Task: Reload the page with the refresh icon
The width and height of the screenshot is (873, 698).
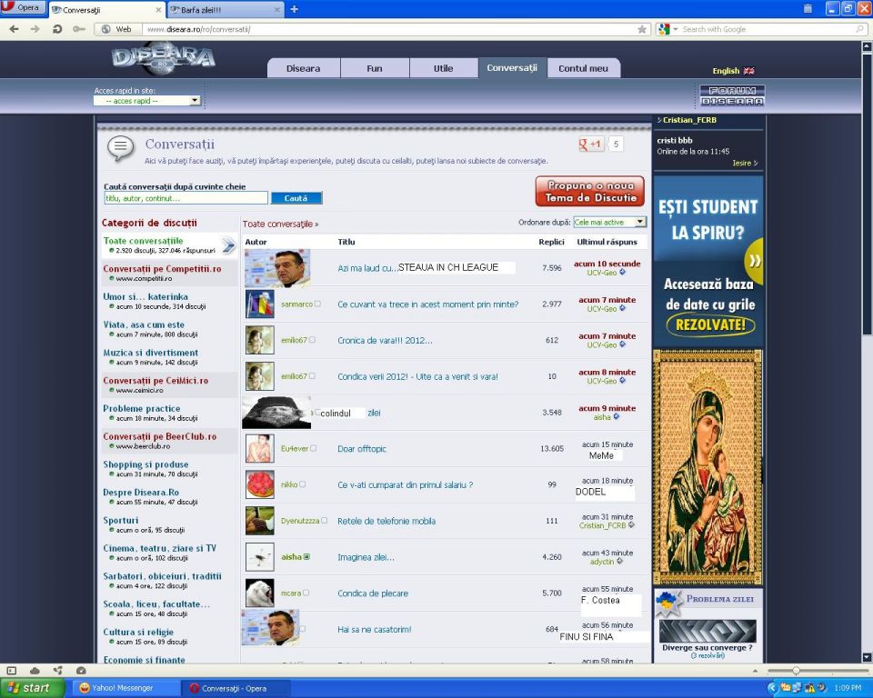Action: [56, 29]
